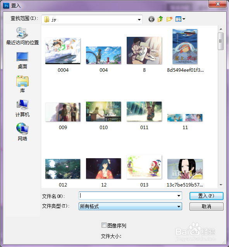Select the 8d5494eef01f3... poster thumbnail

pos(185,47)
